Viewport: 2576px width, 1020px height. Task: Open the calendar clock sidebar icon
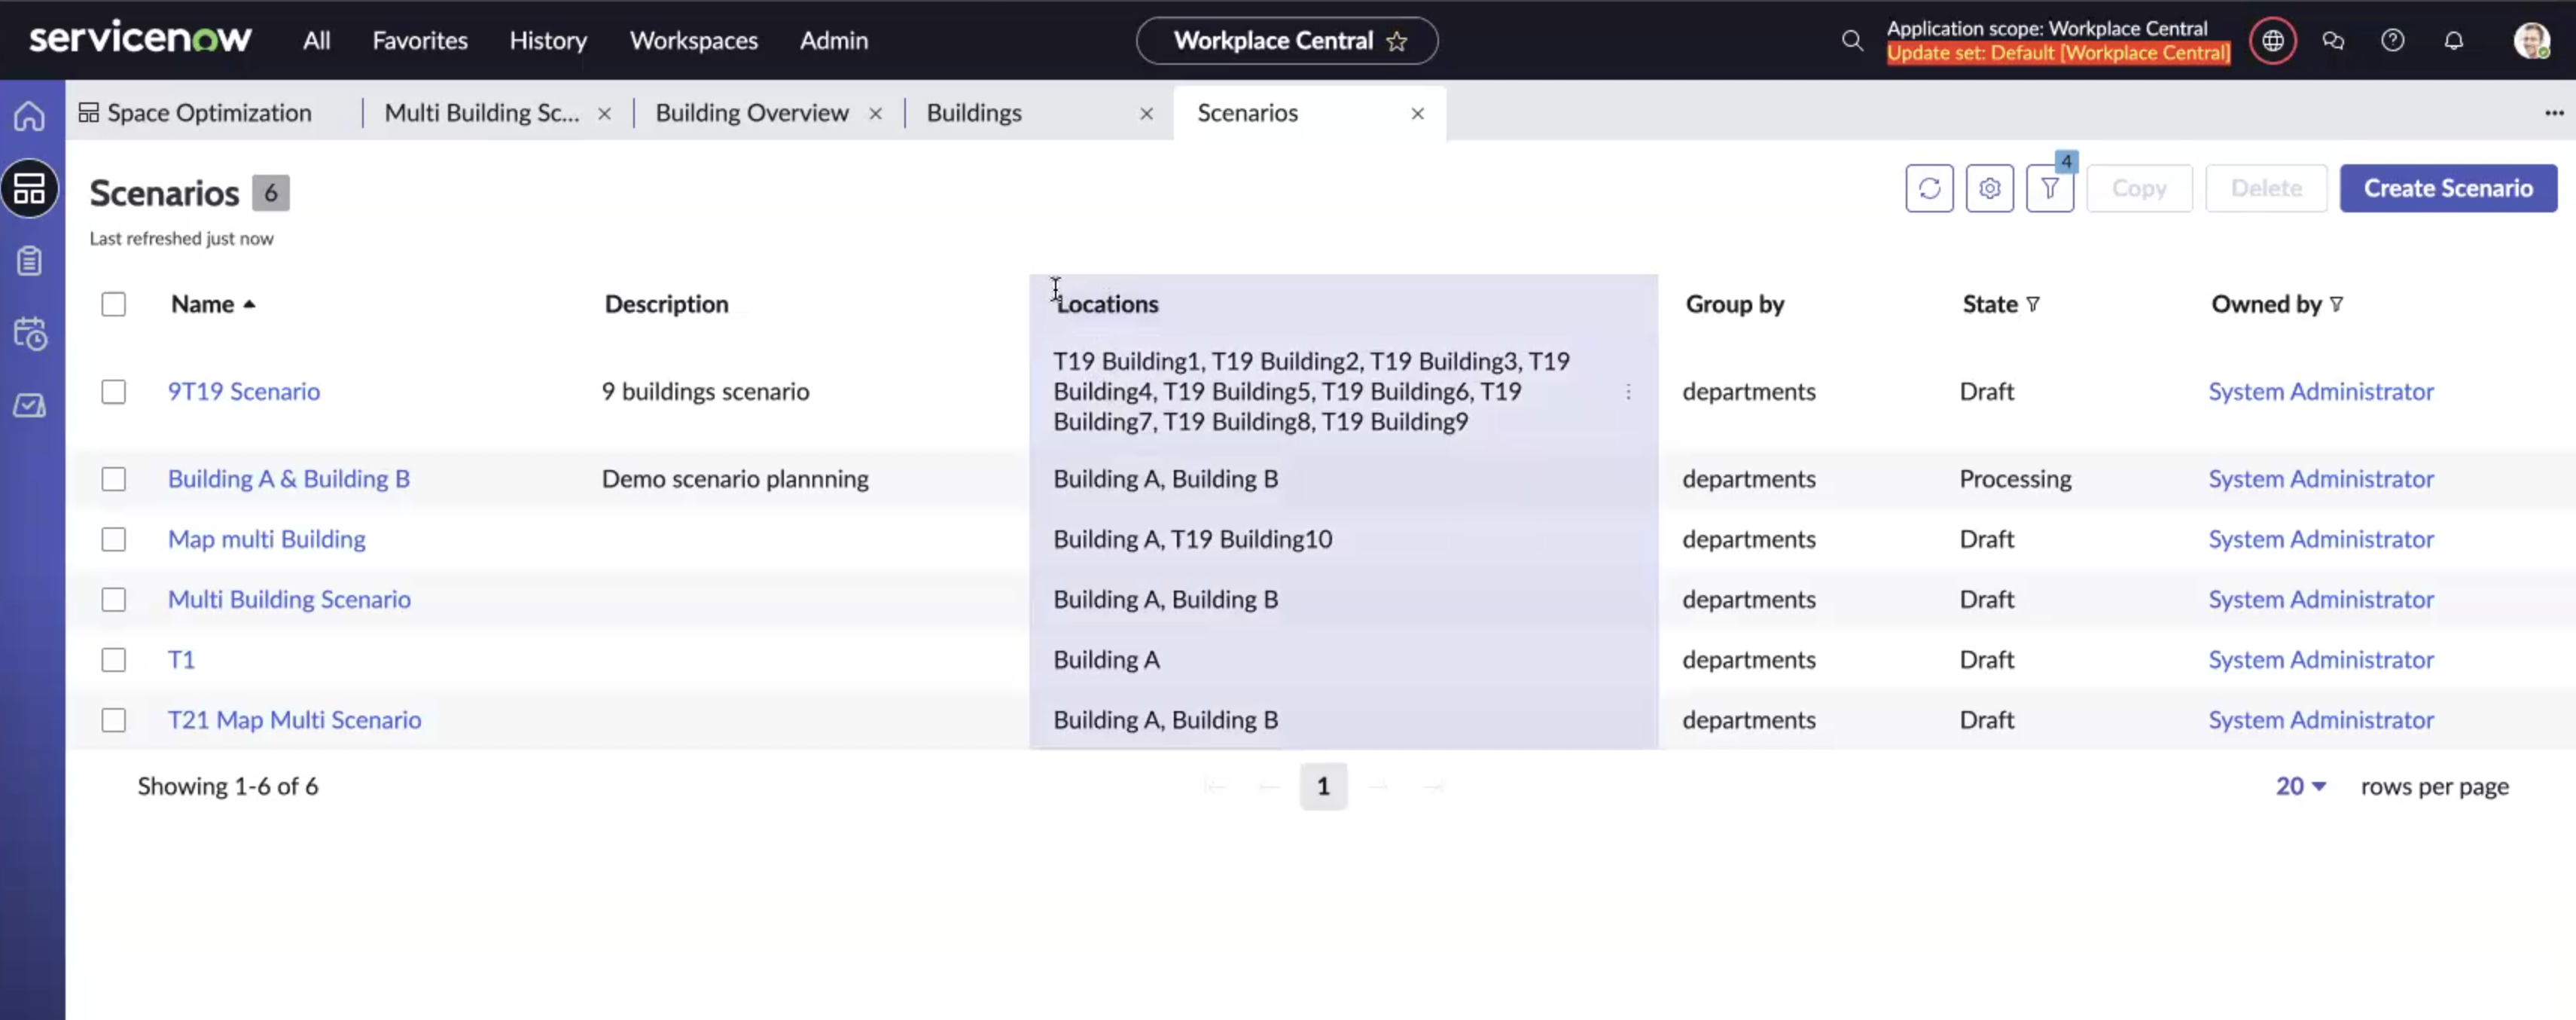(30, 333)
